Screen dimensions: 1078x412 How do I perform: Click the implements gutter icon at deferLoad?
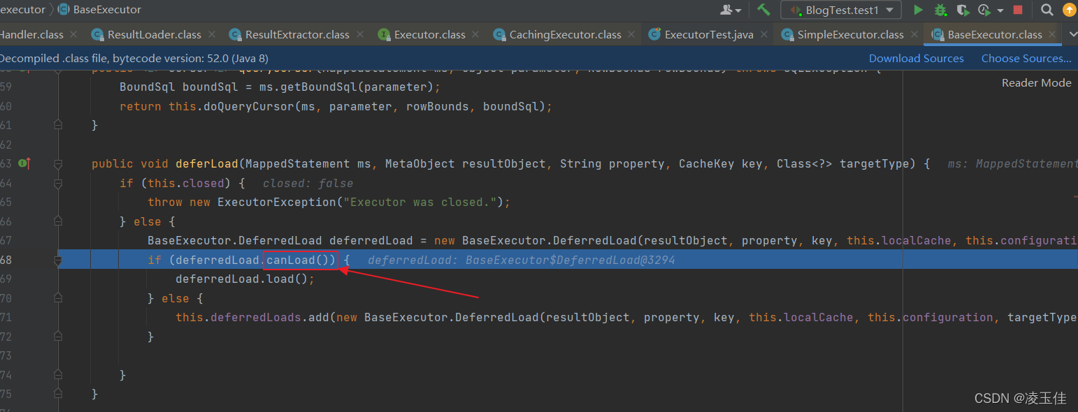24,163
